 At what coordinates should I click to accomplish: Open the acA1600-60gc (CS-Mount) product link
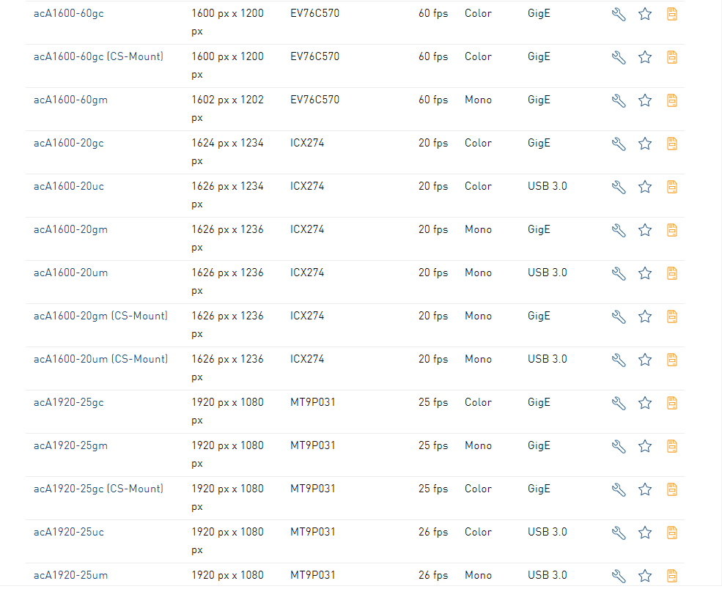coord(98,56)
